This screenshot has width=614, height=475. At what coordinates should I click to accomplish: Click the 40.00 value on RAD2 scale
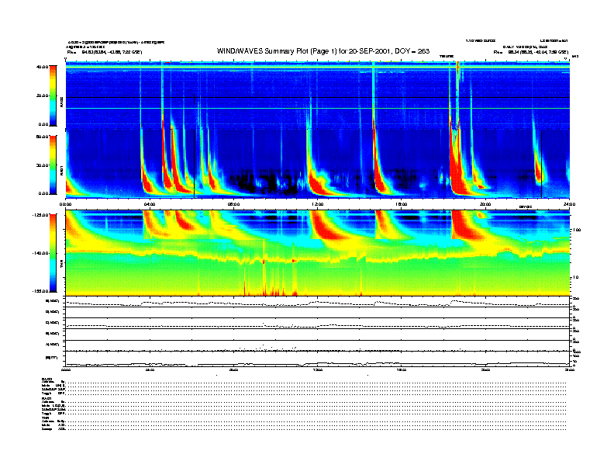(42, 67)
